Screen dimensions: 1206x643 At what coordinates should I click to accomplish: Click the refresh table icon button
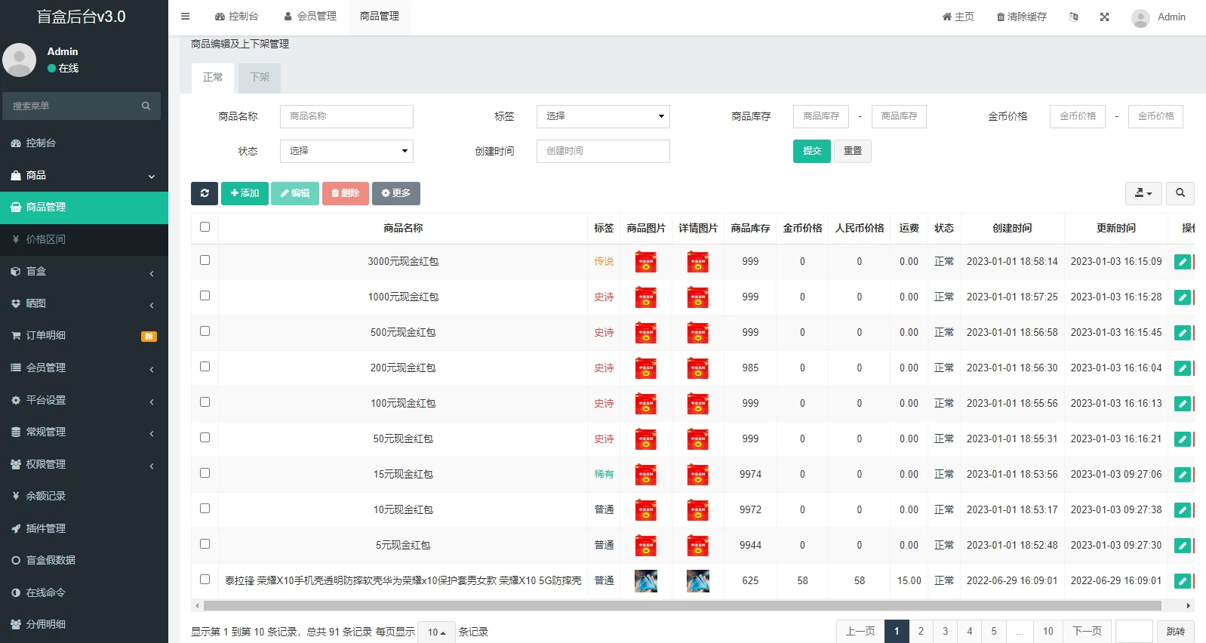(205, 193)
